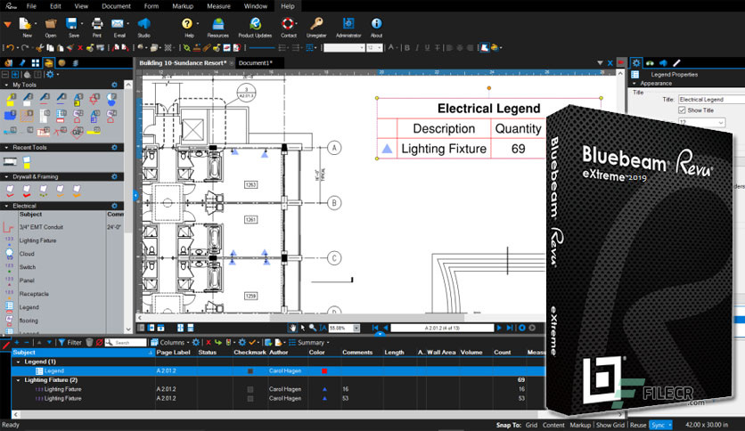Click the Unregister key icon
The width and height of the screenshot is (745, 431).
point(316,24)
